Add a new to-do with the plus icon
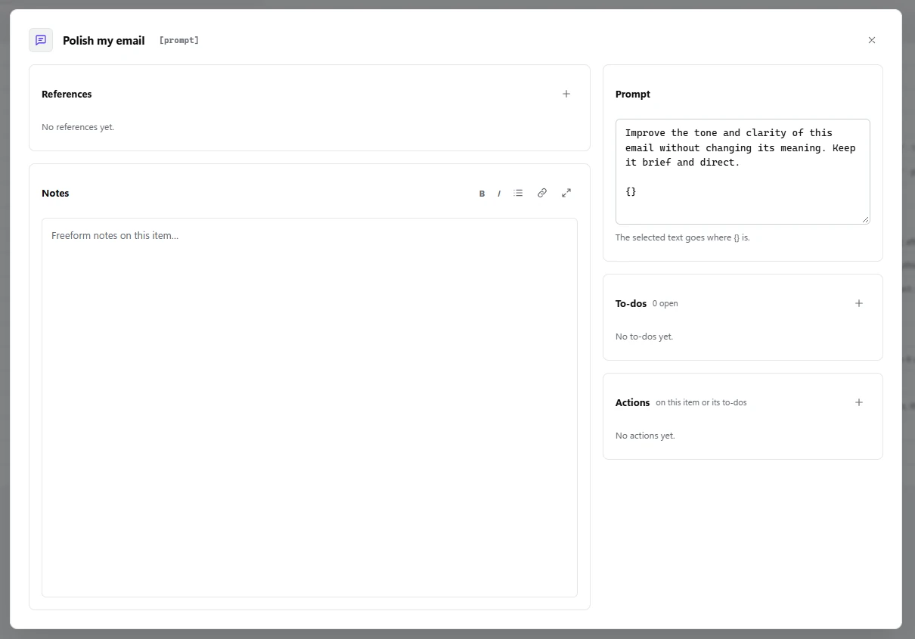915x639 pixels. click(859, 303)
